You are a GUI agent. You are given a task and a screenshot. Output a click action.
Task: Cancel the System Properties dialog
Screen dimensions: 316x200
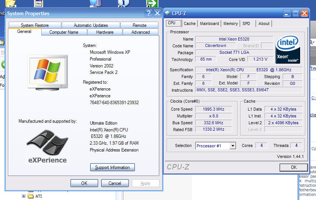(115, 183)
